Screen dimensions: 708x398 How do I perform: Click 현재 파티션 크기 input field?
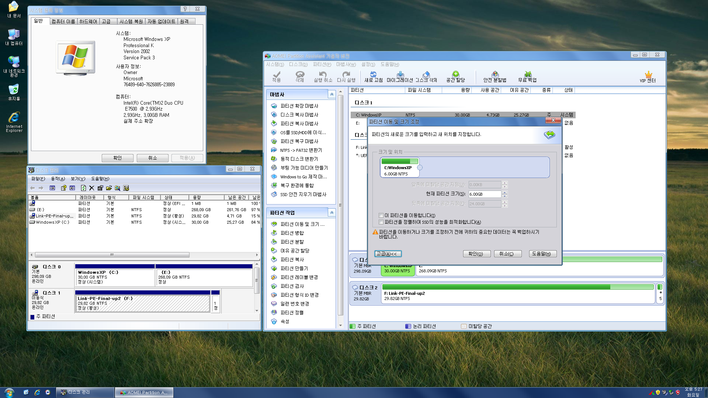click(x=485, y=194)
